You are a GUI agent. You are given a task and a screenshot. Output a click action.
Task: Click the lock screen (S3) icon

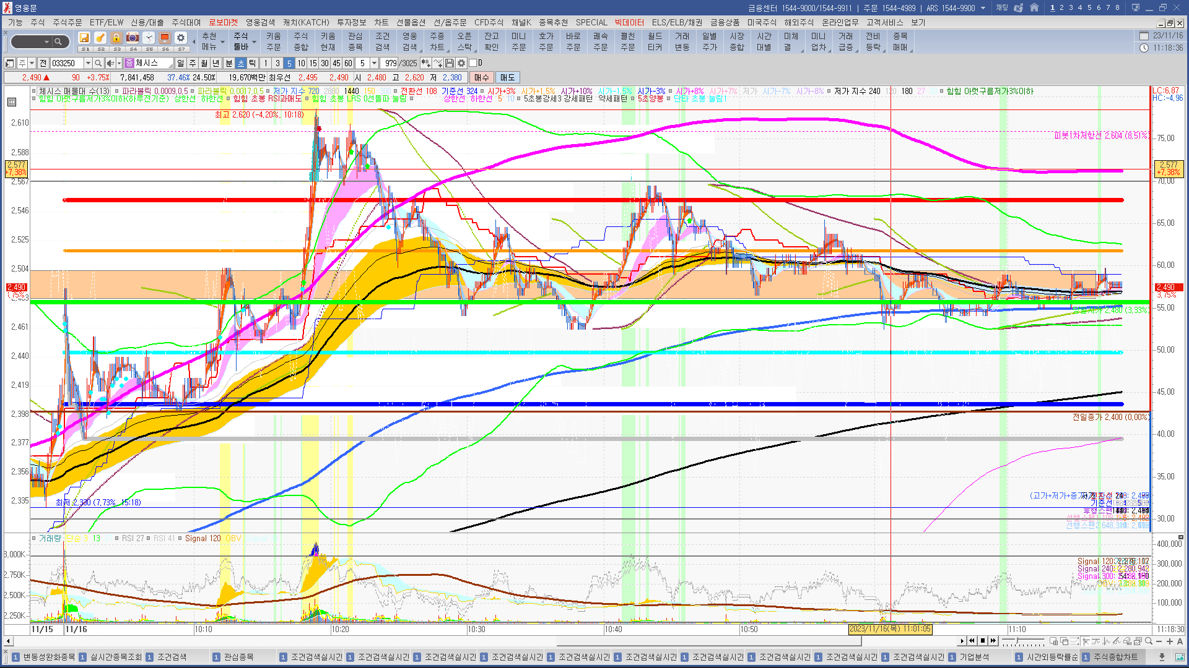[x=116, y=38]
